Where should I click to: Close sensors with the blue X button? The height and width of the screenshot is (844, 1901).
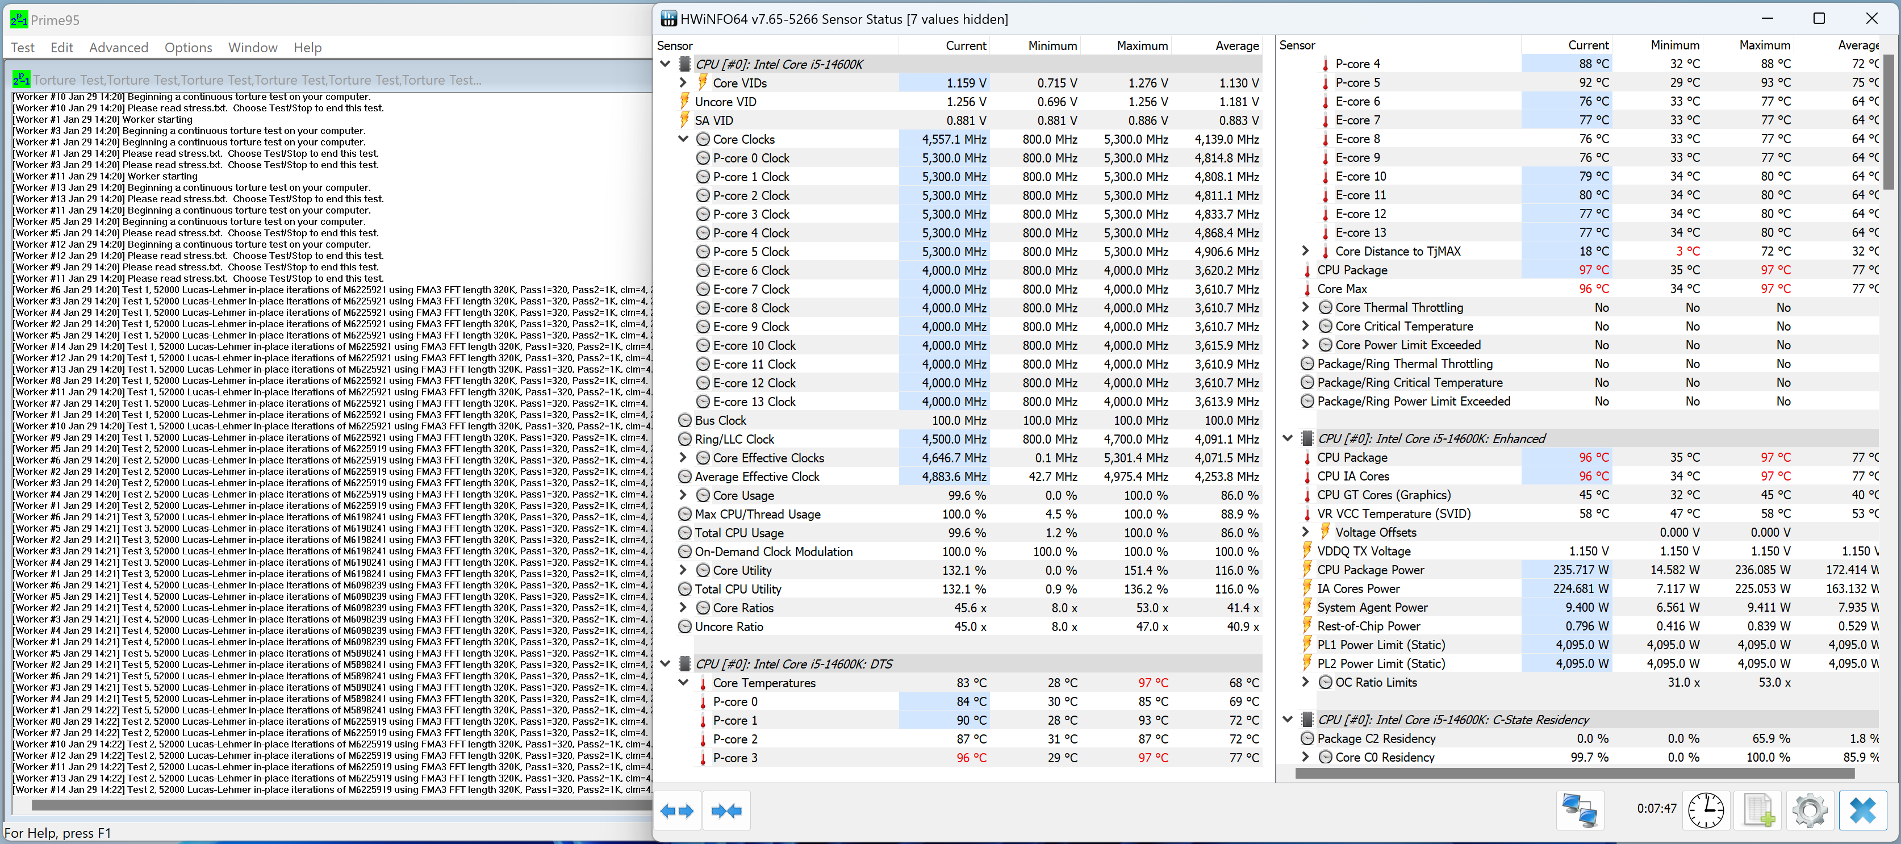tap(1862, 810)
